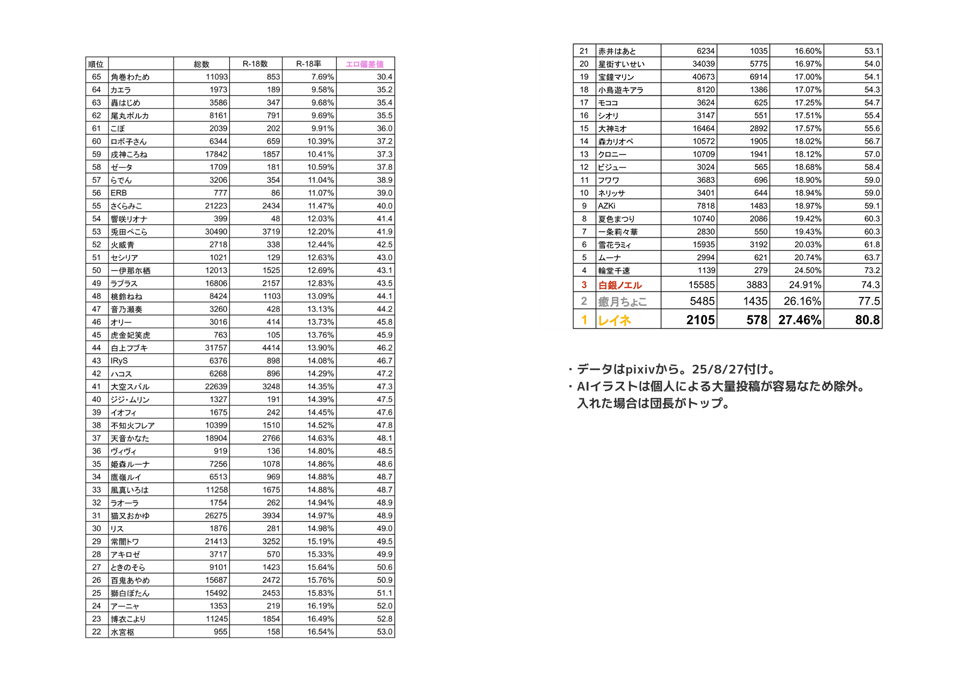Select the 白銀ノエル name cell

click(x=620, y=285)
